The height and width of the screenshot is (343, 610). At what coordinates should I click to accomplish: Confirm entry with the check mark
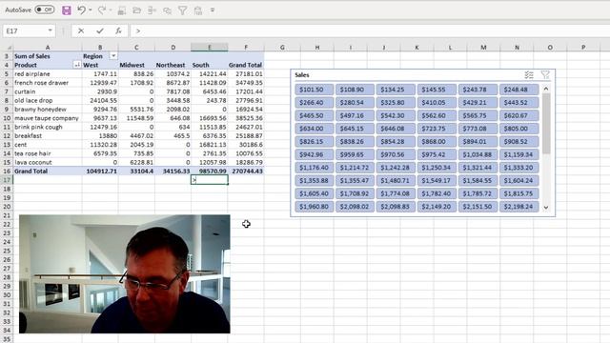point(100,30)
